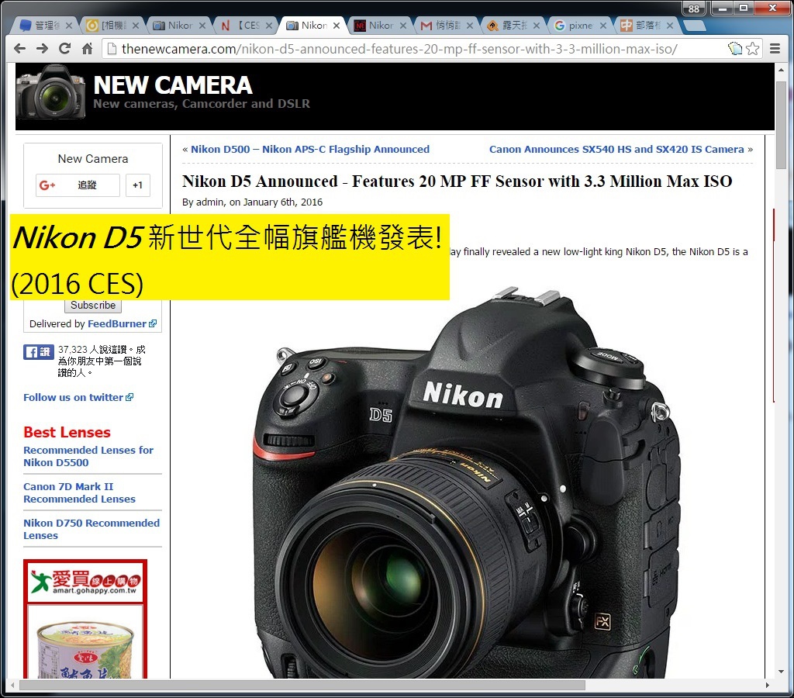This screenshot has height=698, width=794.
Task: Switch to the last tab with 中 icon
Action: pos(647,26)
